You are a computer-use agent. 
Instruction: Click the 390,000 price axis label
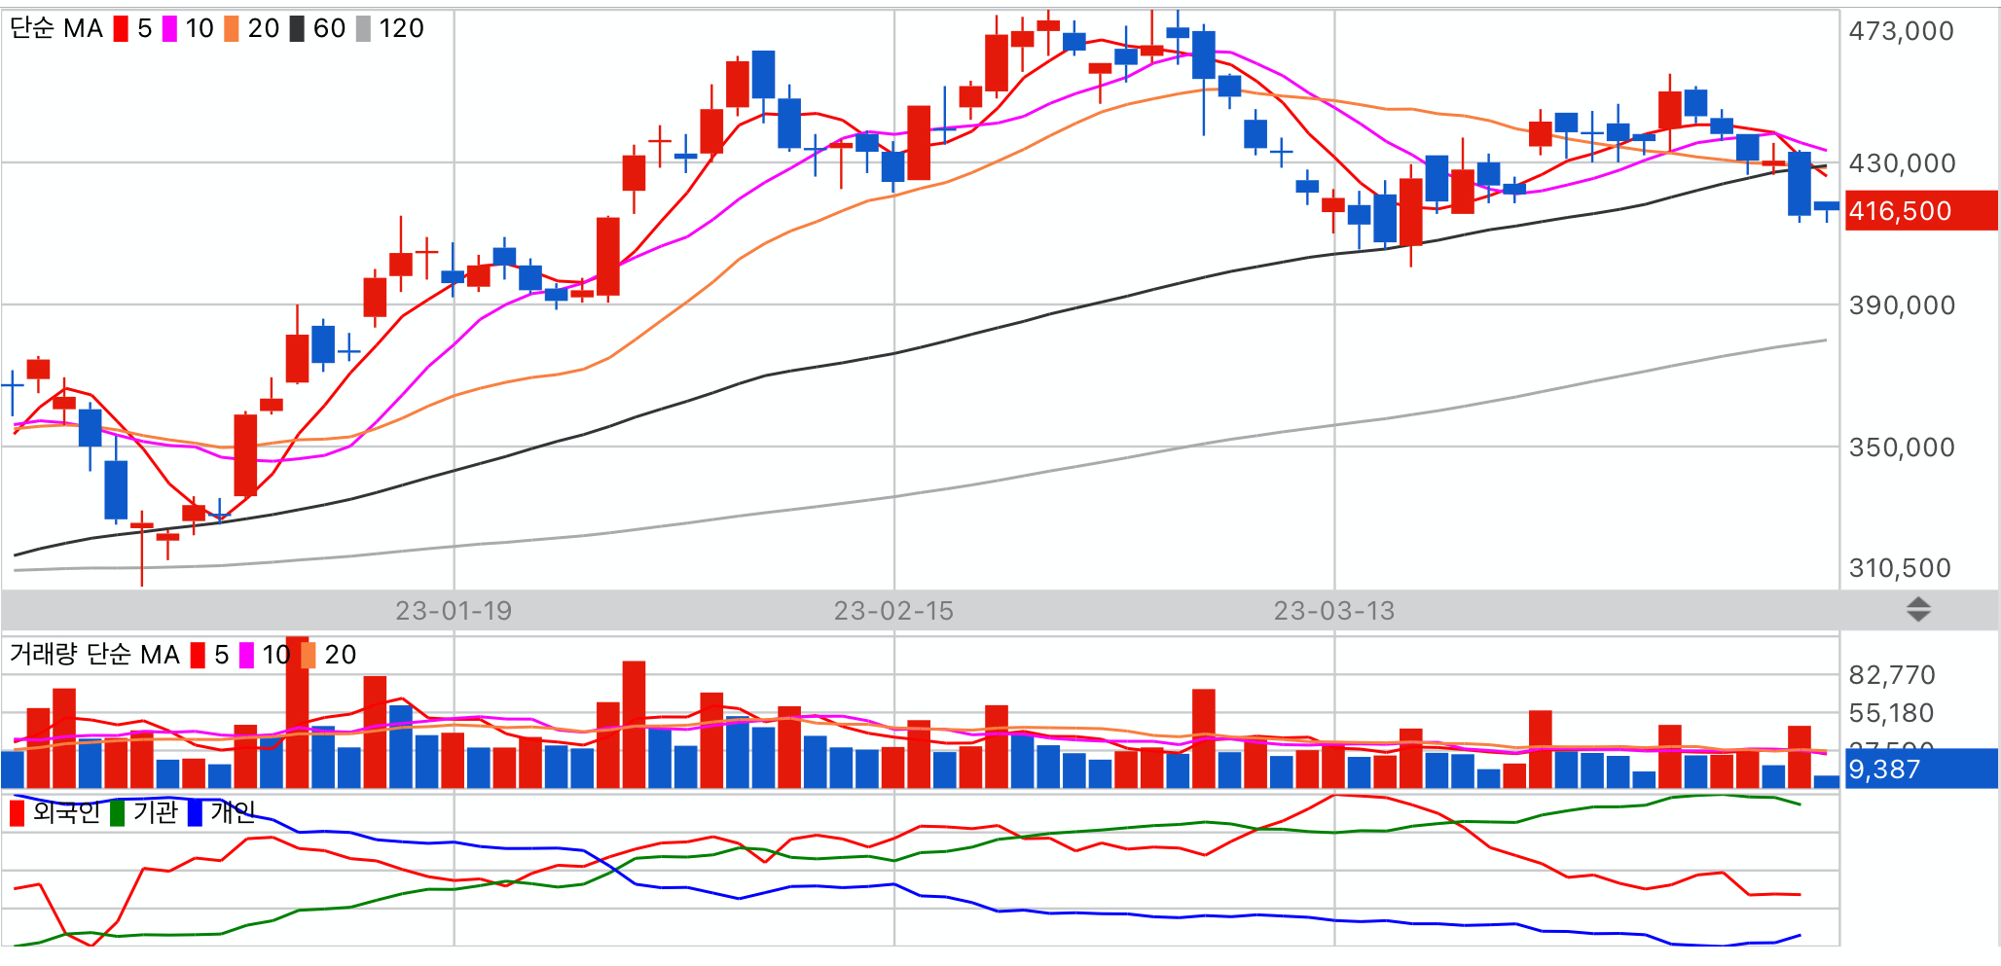[x=1902, y=305]
